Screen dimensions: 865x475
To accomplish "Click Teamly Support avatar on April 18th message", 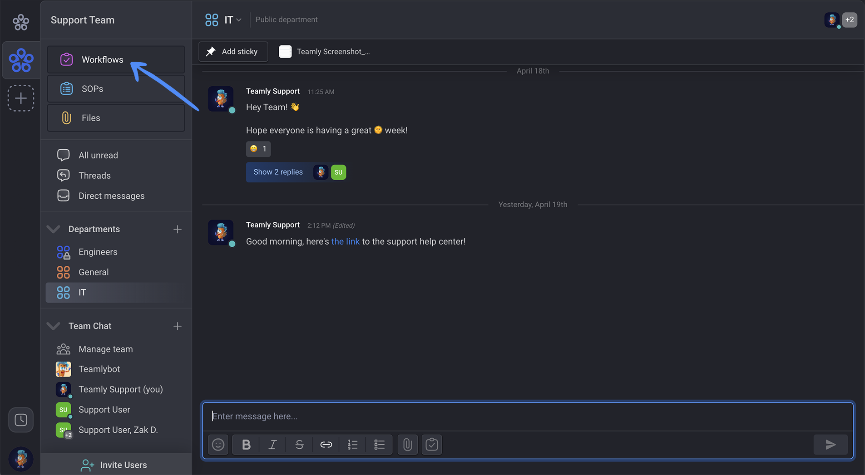I will tap(221, 98).
